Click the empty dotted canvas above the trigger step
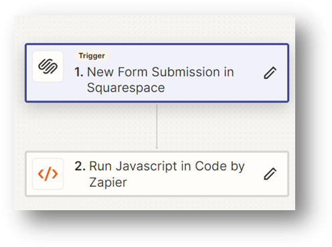 pyautogui.click(x=155, y=29)
